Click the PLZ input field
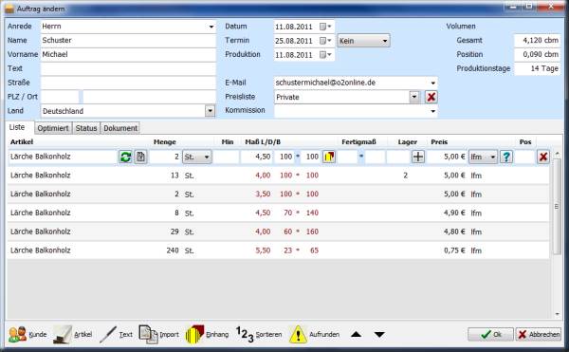 tap(60, 97)
